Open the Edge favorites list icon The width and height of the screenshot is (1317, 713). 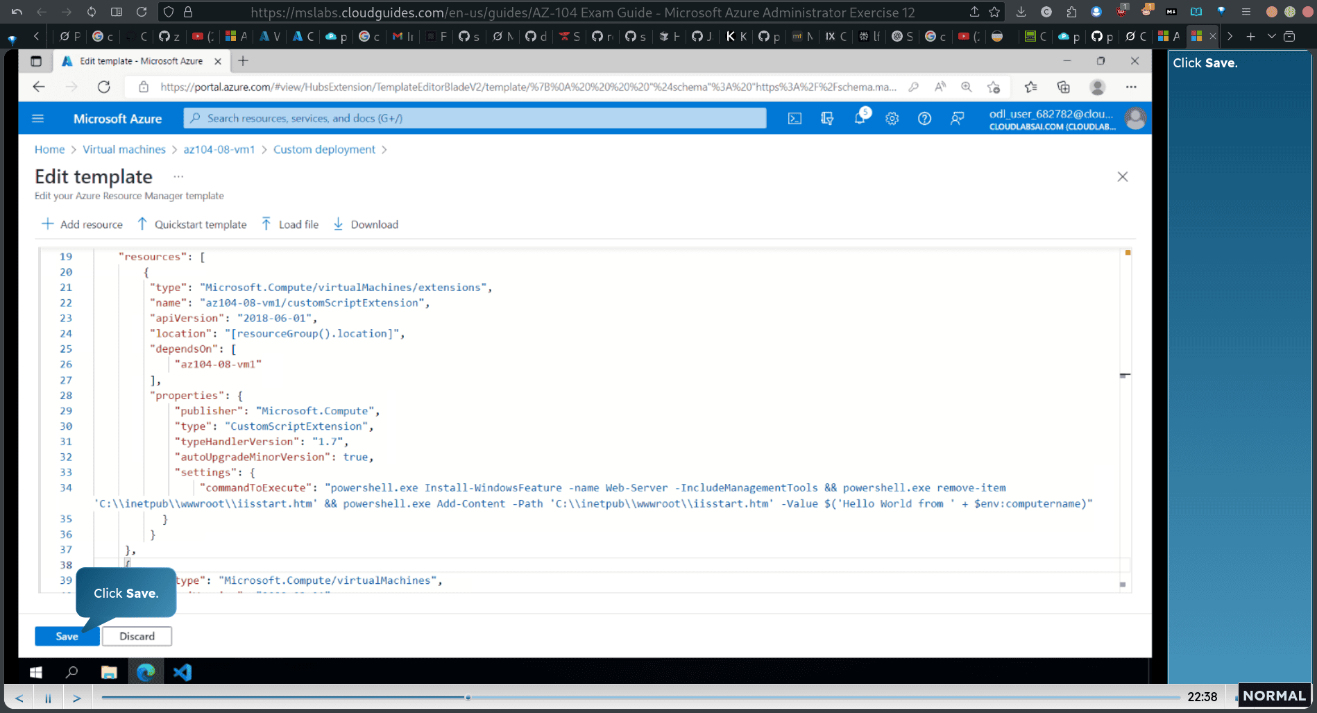[x=1030, y=87]
